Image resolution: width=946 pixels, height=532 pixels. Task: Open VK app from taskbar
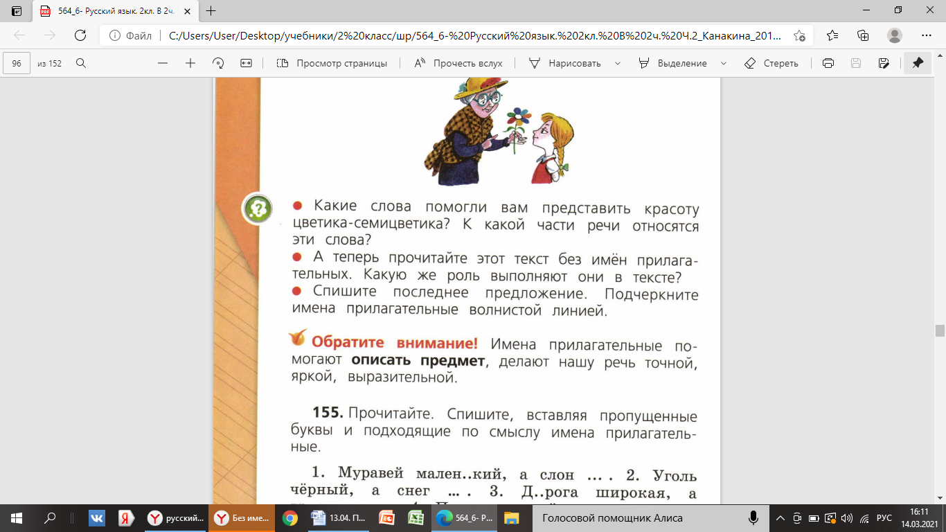pyautogui.click(x=96, y=517)
